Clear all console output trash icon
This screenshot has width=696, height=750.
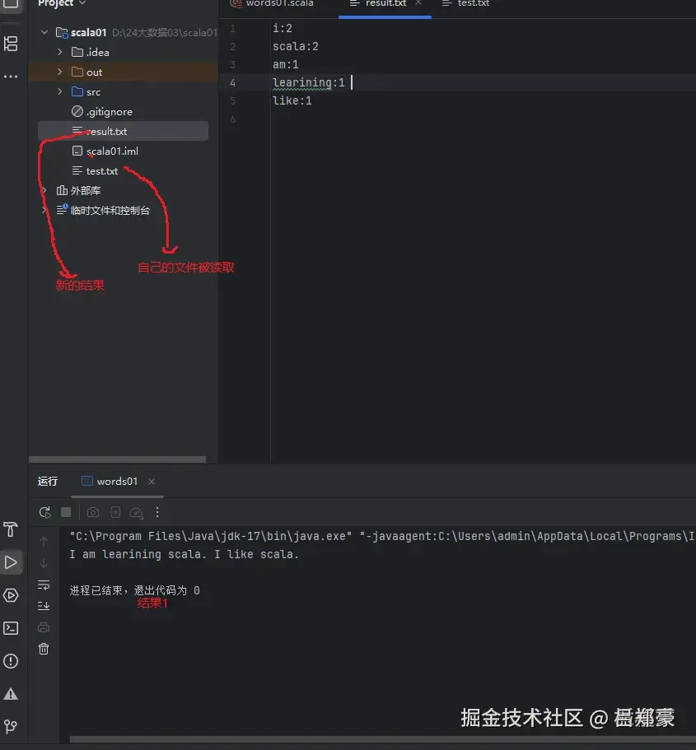44,649
